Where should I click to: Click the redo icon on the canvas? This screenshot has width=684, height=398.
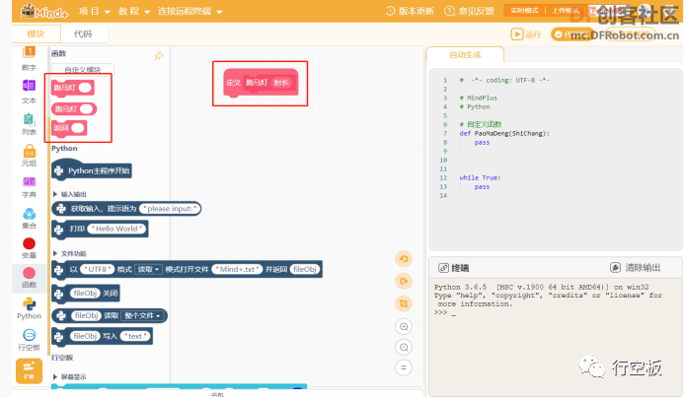[x=404, y=282]
